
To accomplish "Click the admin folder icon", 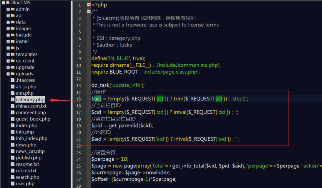I will [x=13, y=9].
